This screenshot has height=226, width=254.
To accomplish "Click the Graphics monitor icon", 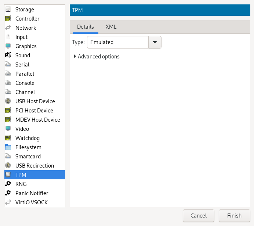I will tap(8, 46).
